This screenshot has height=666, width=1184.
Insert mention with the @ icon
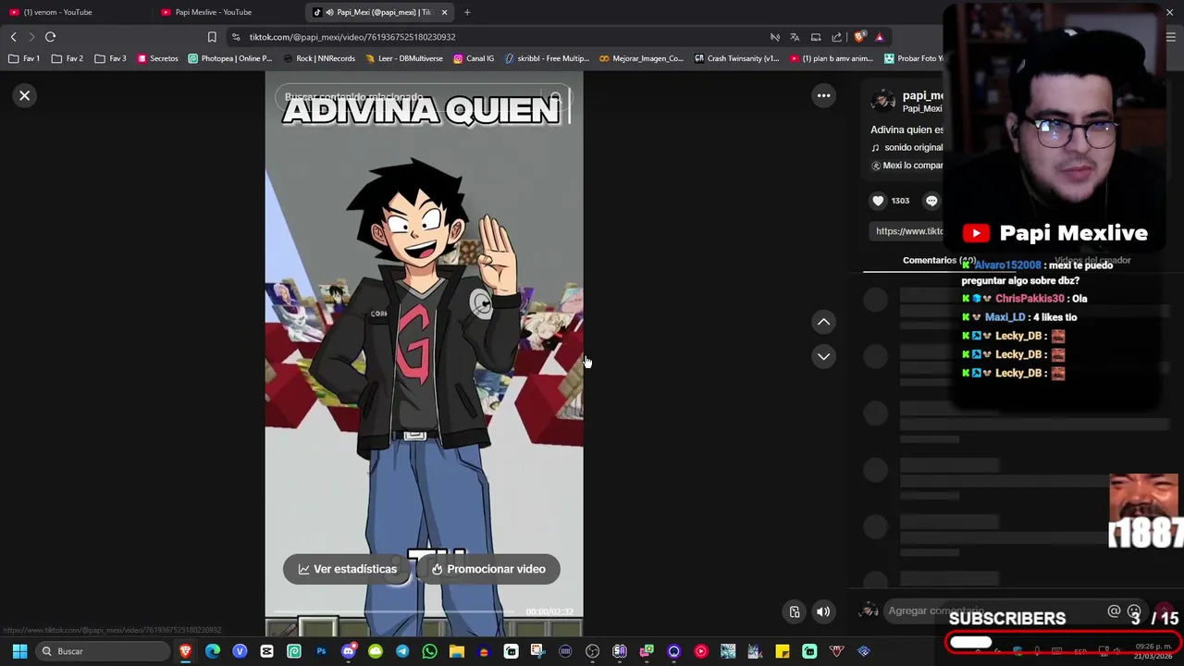1114,611
